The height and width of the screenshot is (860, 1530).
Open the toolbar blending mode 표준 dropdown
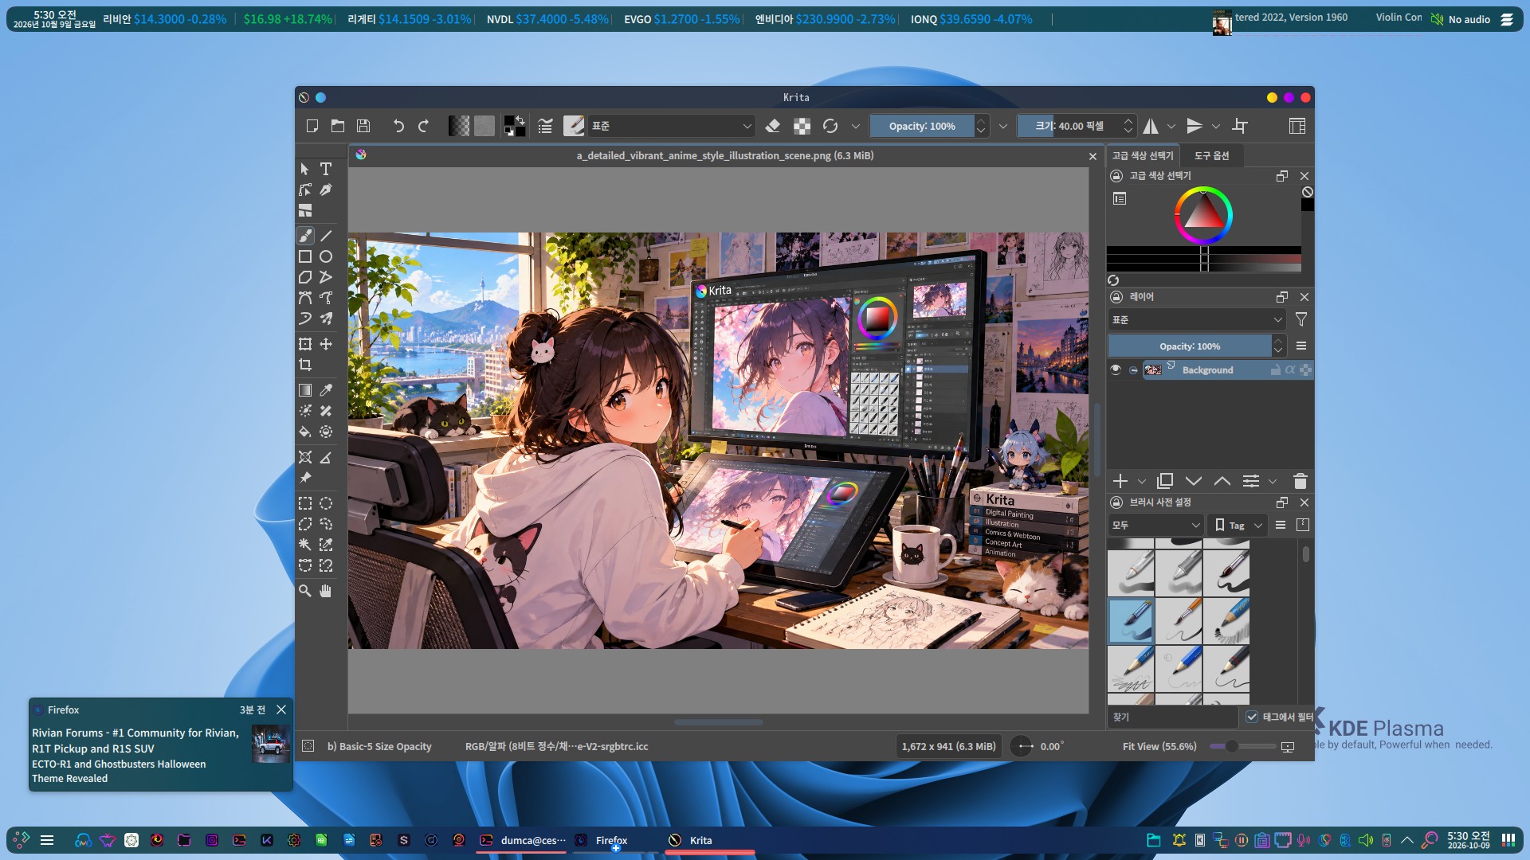[x=672, y=126]
